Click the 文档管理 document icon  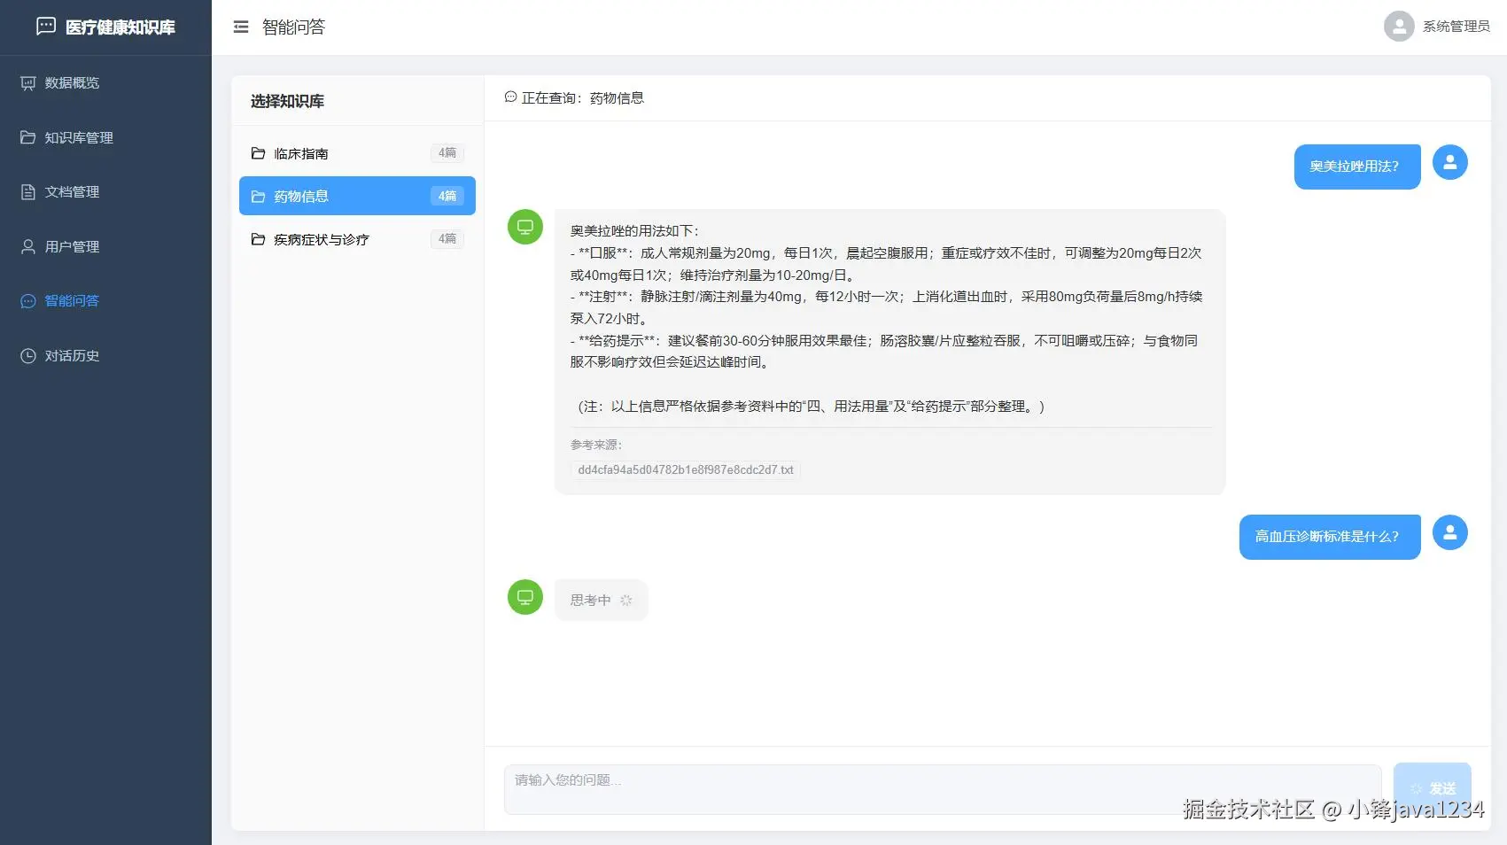[28, 192]
